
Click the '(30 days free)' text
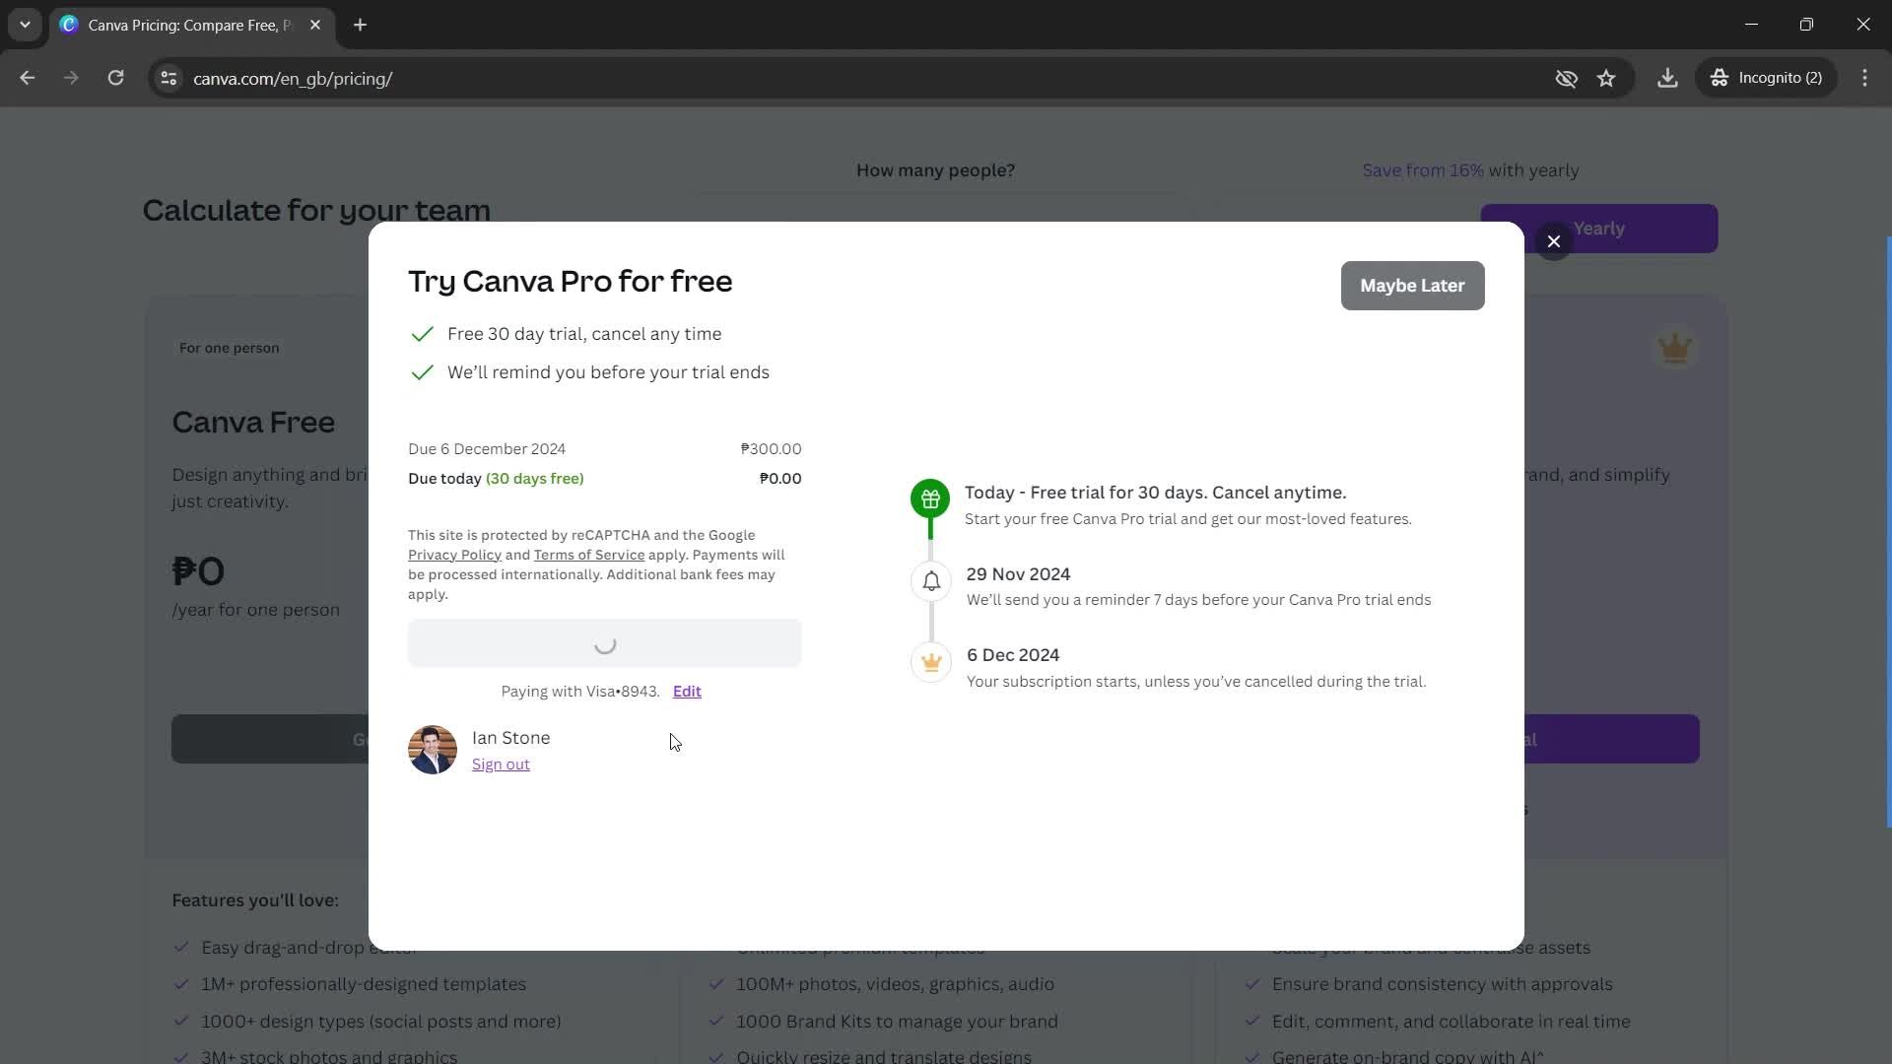pos(534,479)
